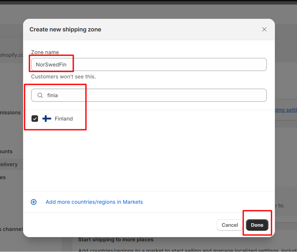The height and width of the screenshot is (252, 297).
Task: Focus the Zone name field containing NorSwedFin
Action: pyautogui.click(x=149, y=65)
